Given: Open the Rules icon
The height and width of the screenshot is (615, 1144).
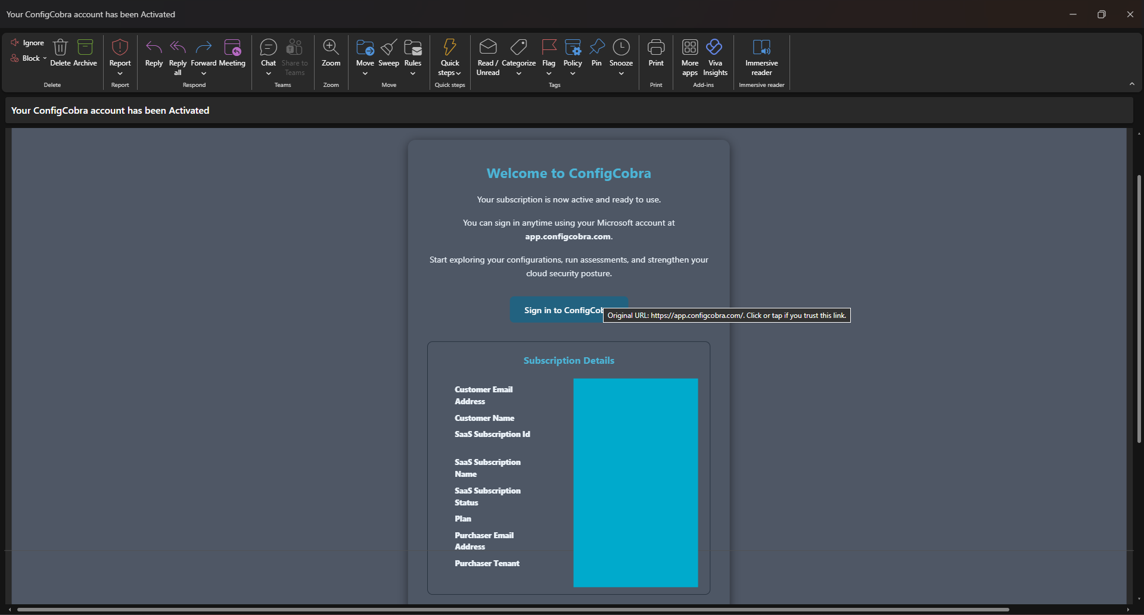Looking at the screenshot, I should [x=413, y=47].
